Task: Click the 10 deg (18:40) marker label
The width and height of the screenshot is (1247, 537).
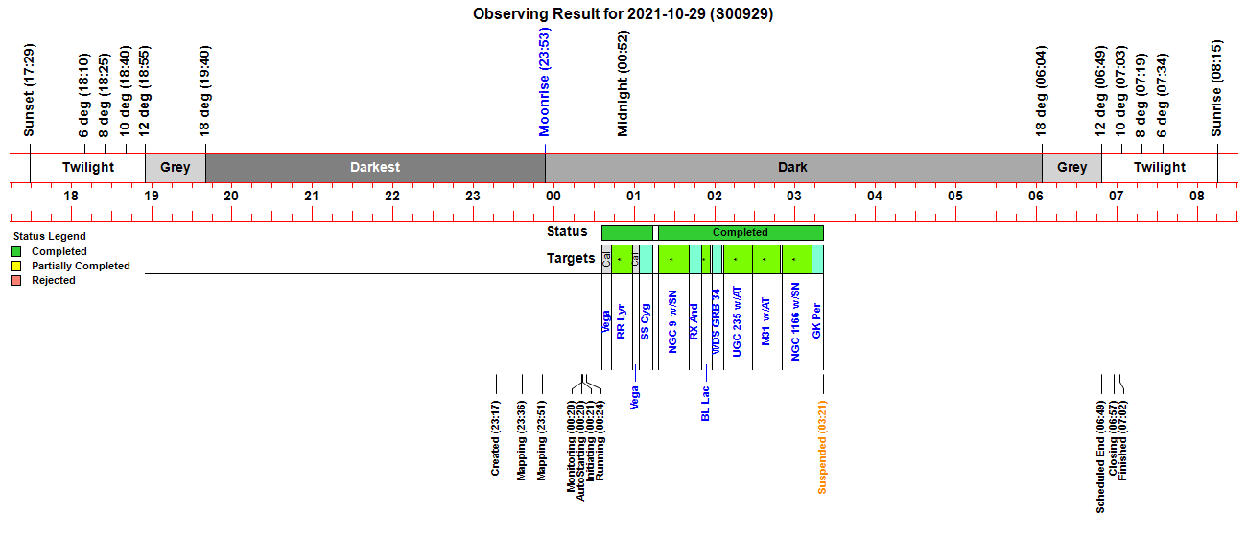Action: point(125,91)
